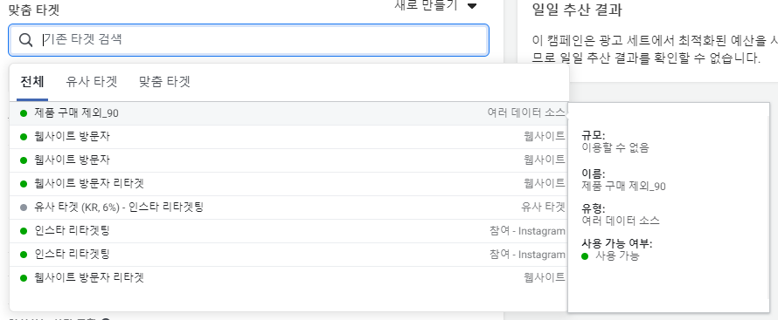Choose the first 웹사이트 방문자 audience
This screenshot has width=778, height=320.
tap(288, 137)
